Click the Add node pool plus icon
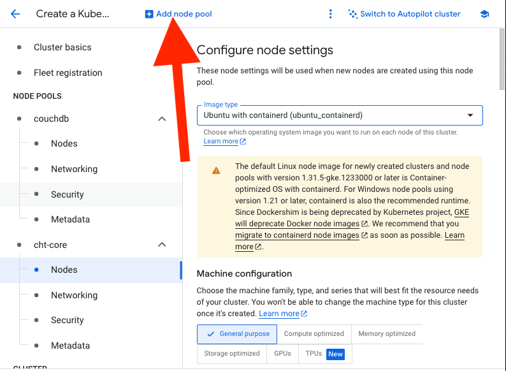506x371 pixels. [148, 14]
